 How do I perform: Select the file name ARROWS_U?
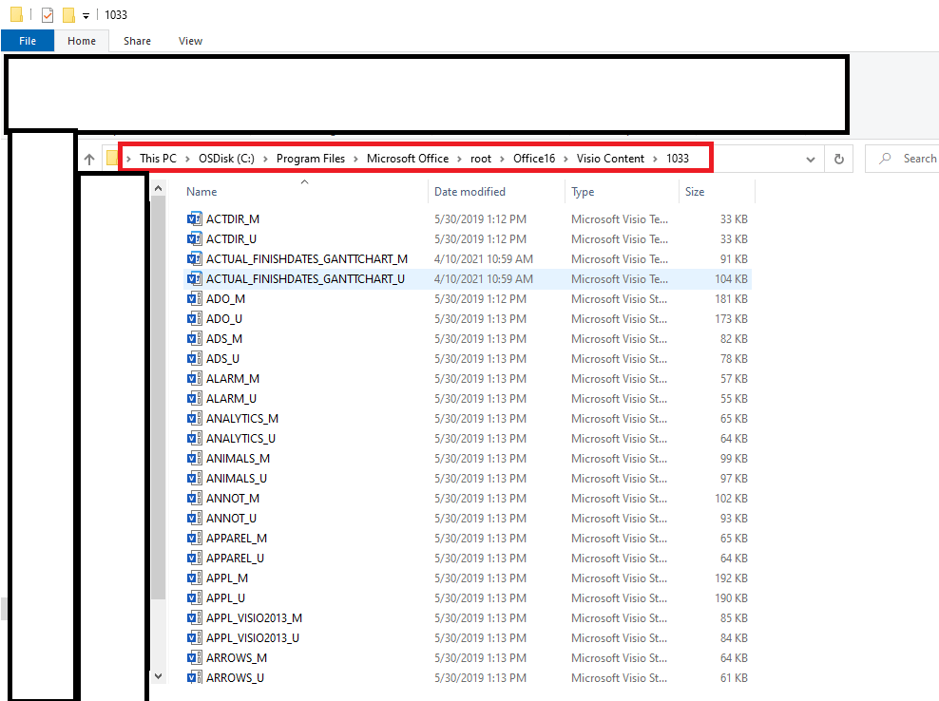(236, 677)
